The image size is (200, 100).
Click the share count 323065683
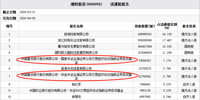[x=145, y=53]
